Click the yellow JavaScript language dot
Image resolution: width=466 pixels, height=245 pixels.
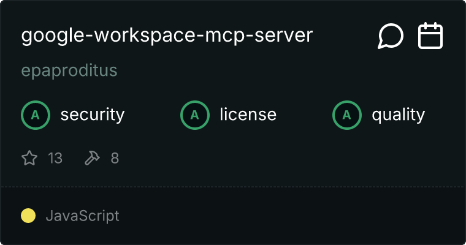point(28,216)
